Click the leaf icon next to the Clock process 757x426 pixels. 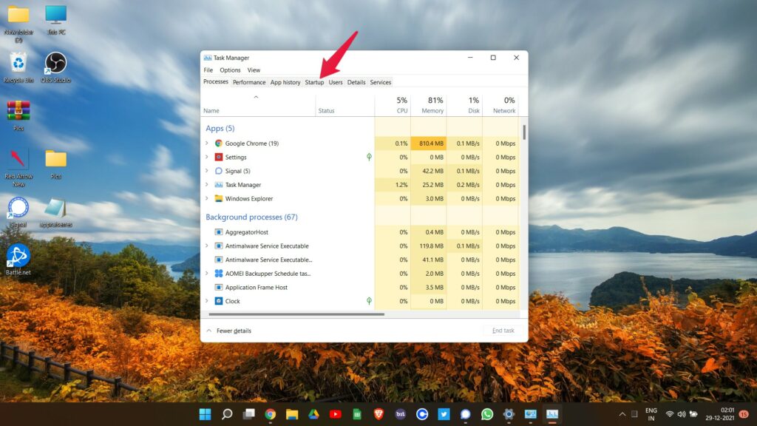[368, 301]
